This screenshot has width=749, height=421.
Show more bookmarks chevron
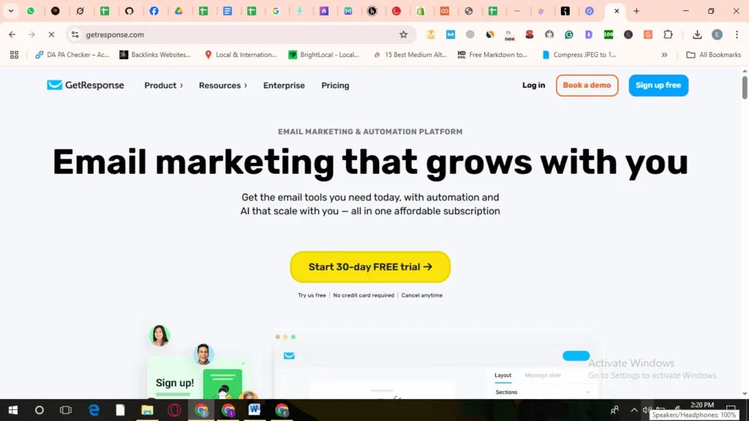[664, 55]
